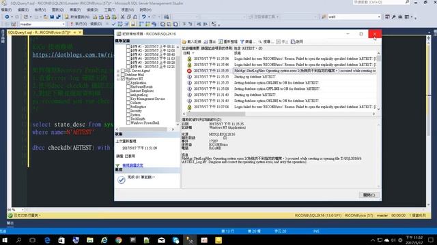Click the Close button at the log viewer bottom
This screenshot has height=245, width=437.
point(369,195)
